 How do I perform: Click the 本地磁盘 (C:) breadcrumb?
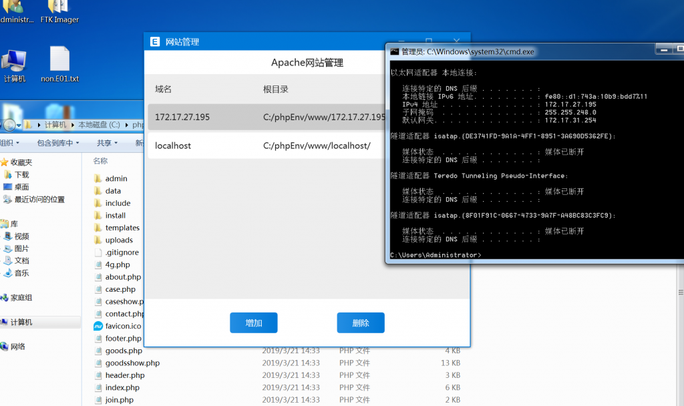pos(99,125)
